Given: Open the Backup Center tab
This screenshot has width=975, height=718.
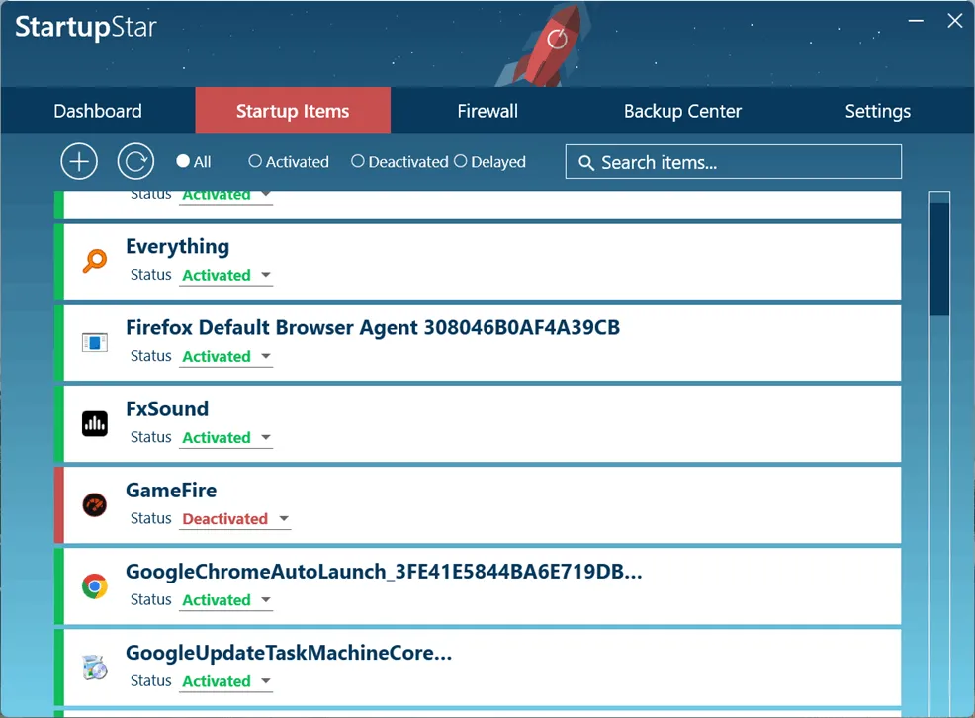Looking at the screenshot, I should pyautogui.click(x=682, y=111).
